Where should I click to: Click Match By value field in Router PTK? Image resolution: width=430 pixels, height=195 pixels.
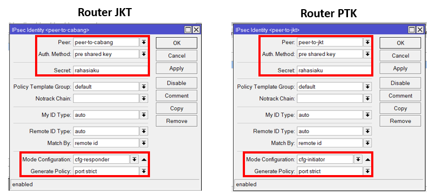point(330,143)
